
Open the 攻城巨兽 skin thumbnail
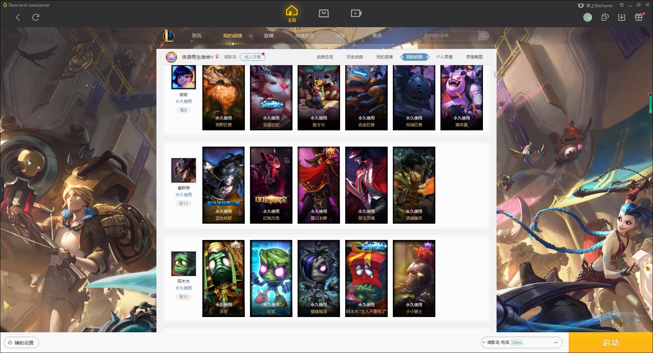tap(414, 98)
